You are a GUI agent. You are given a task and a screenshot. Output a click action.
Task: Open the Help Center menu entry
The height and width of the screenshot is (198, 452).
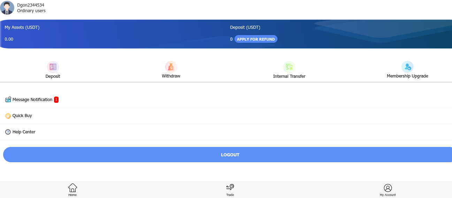point(226,132)
